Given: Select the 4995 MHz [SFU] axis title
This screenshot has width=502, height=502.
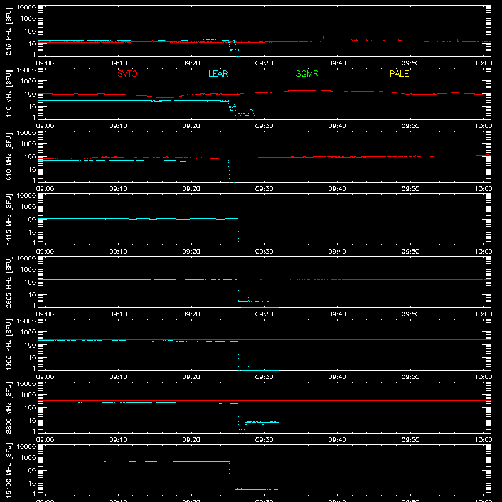Looking at the screenshot, I should [8, 344].
